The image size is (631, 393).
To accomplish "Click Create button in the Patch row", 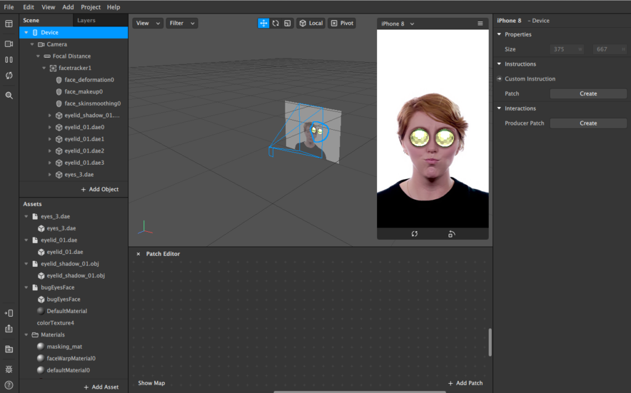I will tap(588, 93).
